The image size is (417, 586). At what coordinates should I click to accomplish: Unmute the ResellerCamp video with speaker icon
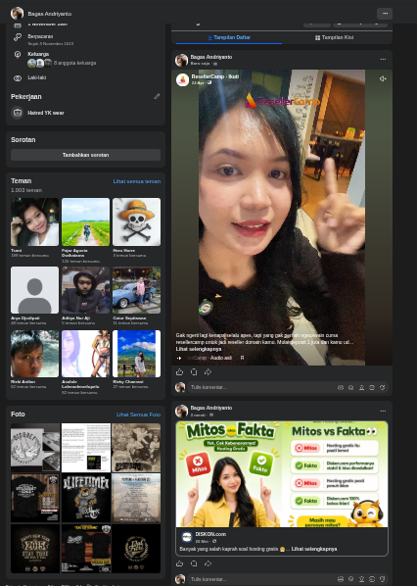point(383,78)
